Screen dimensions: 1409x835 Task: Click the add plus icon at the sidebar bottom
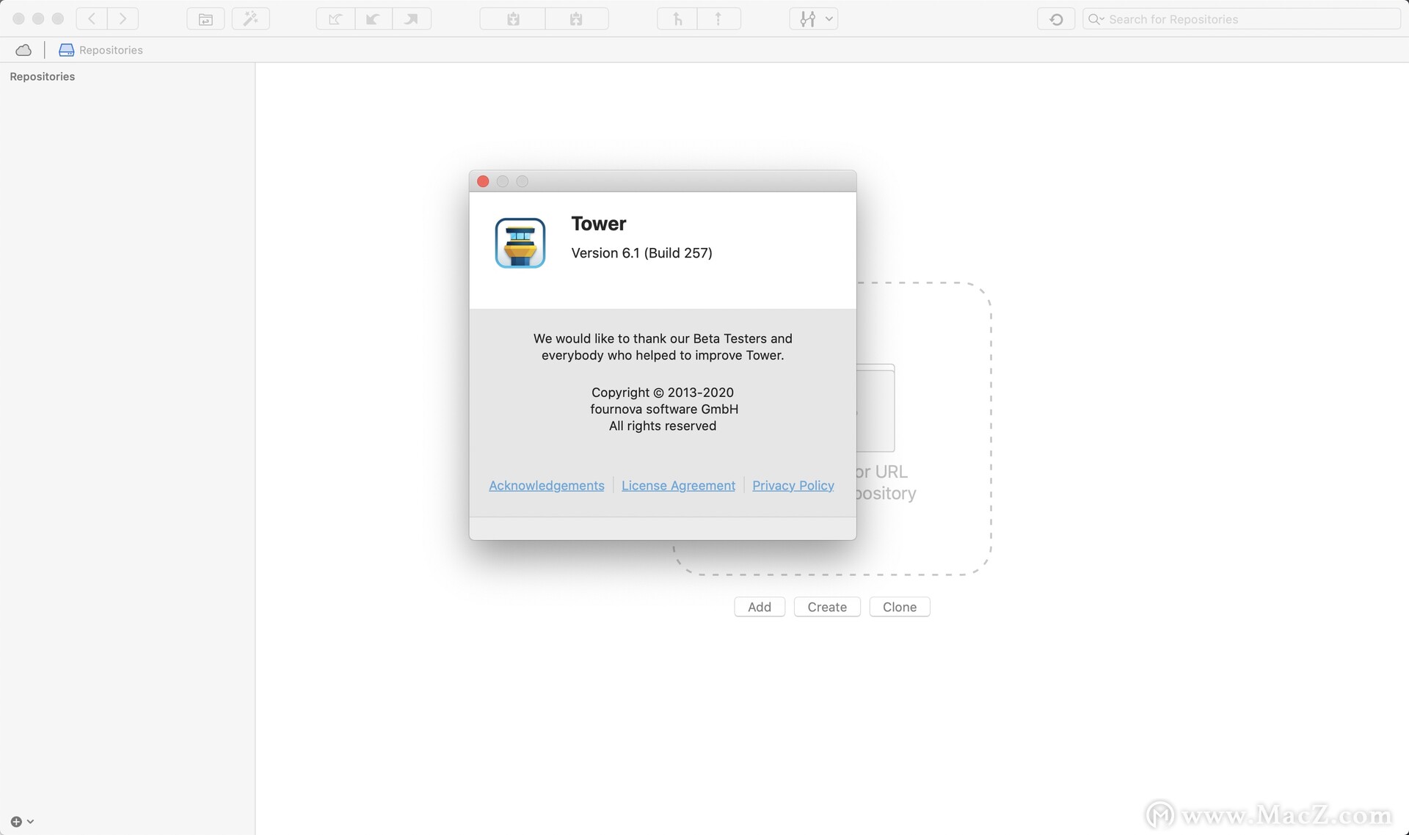16,822
